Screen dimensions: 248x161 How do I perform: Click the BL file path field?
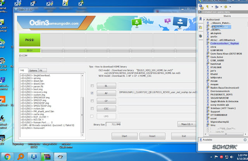click(x=157, y=86)
